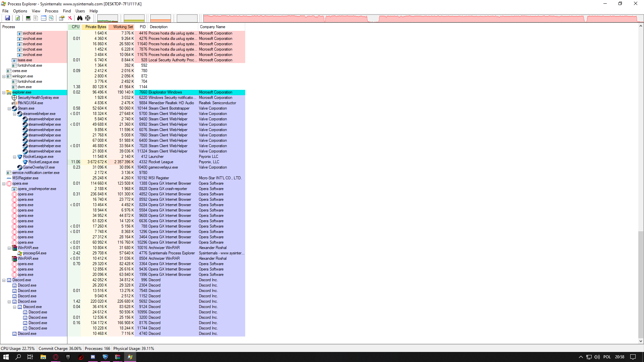Click the csrss.exe process name
Screen dimensions: 644x362
[19, 71]
